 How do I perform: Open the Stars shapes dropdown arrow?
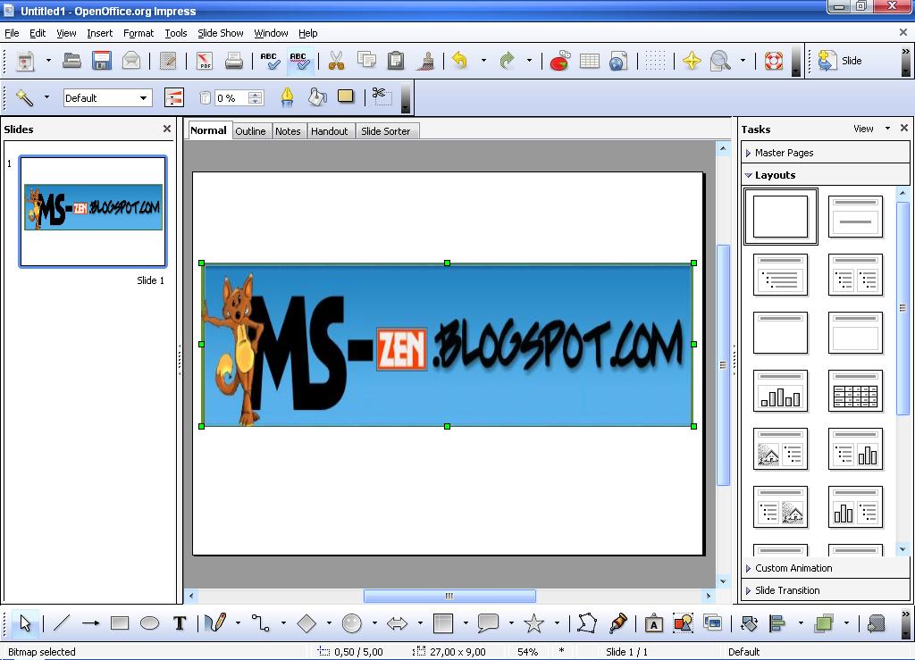pos(557,623)
